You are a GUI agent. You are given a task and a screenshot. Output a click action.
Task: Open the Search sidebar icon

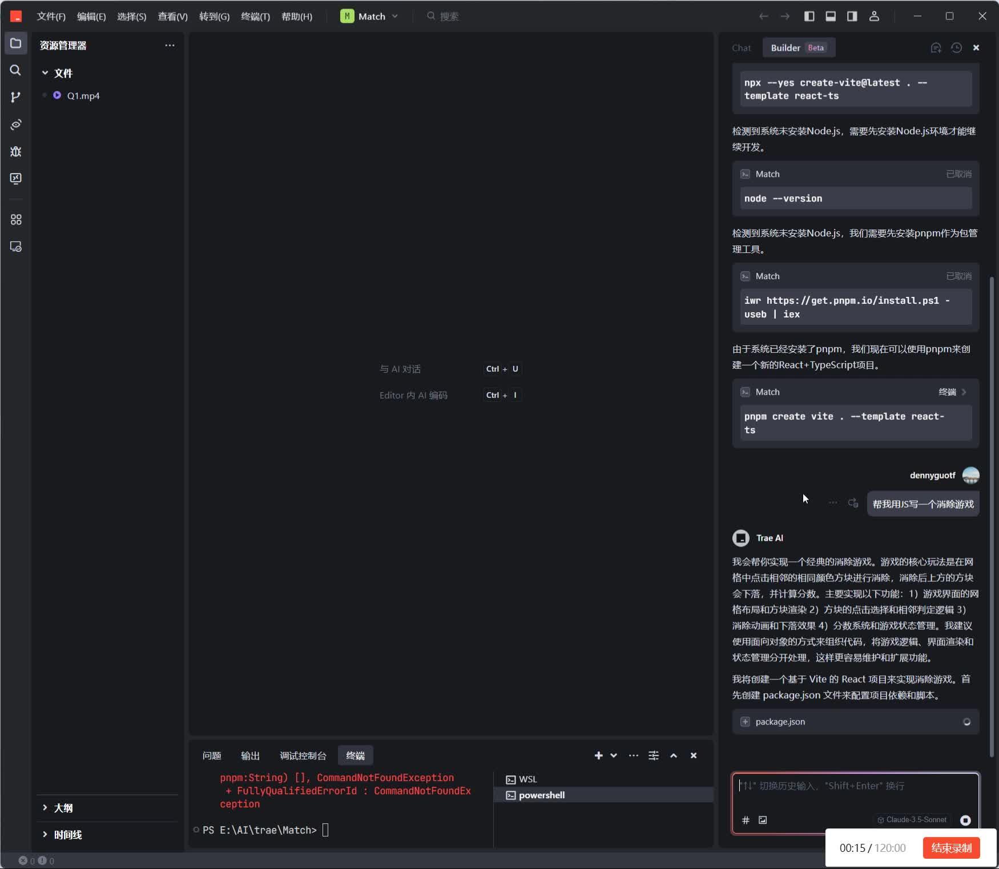point(15,70)
